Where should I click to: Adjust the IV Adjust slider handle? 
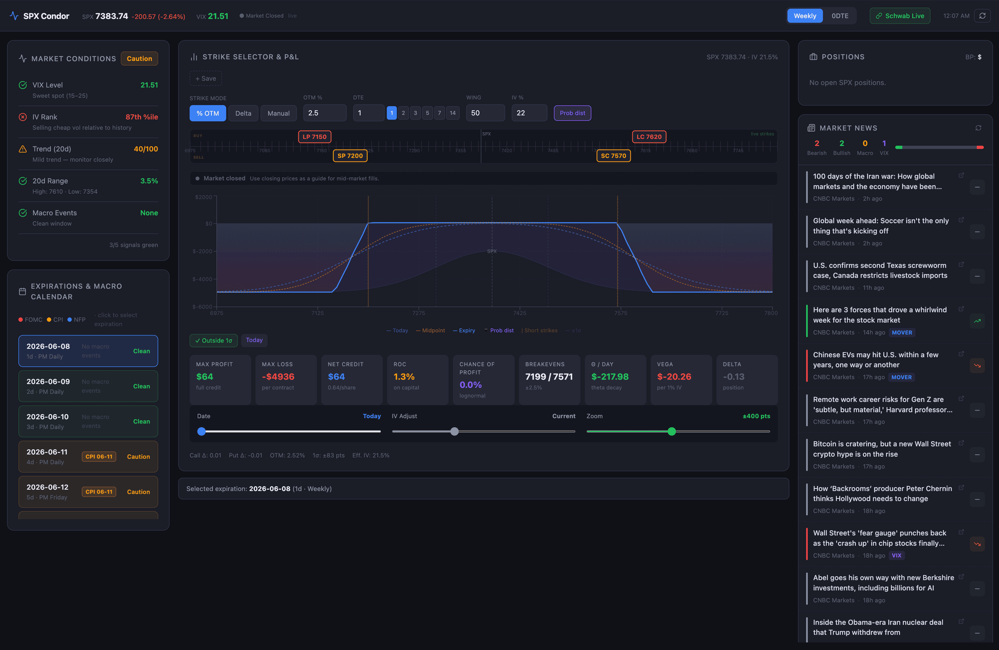point(454,431)
